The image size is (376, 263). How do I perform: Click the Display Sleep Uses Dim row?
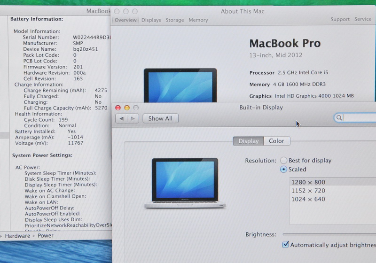53,220
